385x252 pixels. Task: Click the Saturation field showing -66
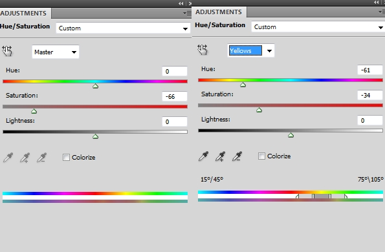[x=175, y=96]
